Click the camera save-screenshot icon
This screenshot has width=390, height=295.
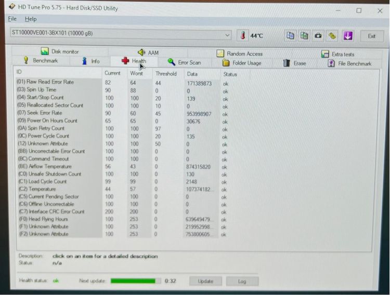coord(318,36)
